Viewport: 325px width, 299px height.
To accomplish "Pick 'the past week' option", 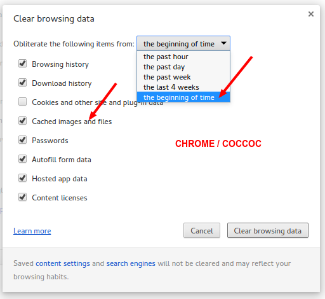I will point(183,77).
